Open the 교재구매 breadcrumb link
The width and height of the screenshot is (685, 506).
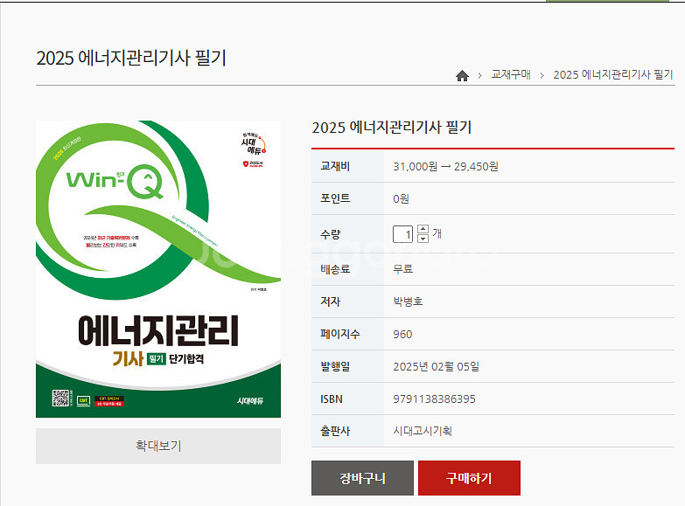[511, 75]
